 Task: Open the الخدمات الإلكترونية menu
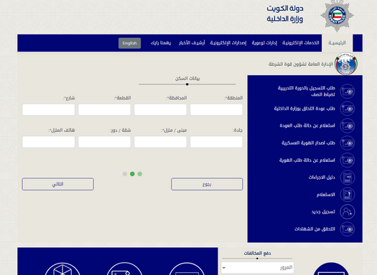[301, 43]
